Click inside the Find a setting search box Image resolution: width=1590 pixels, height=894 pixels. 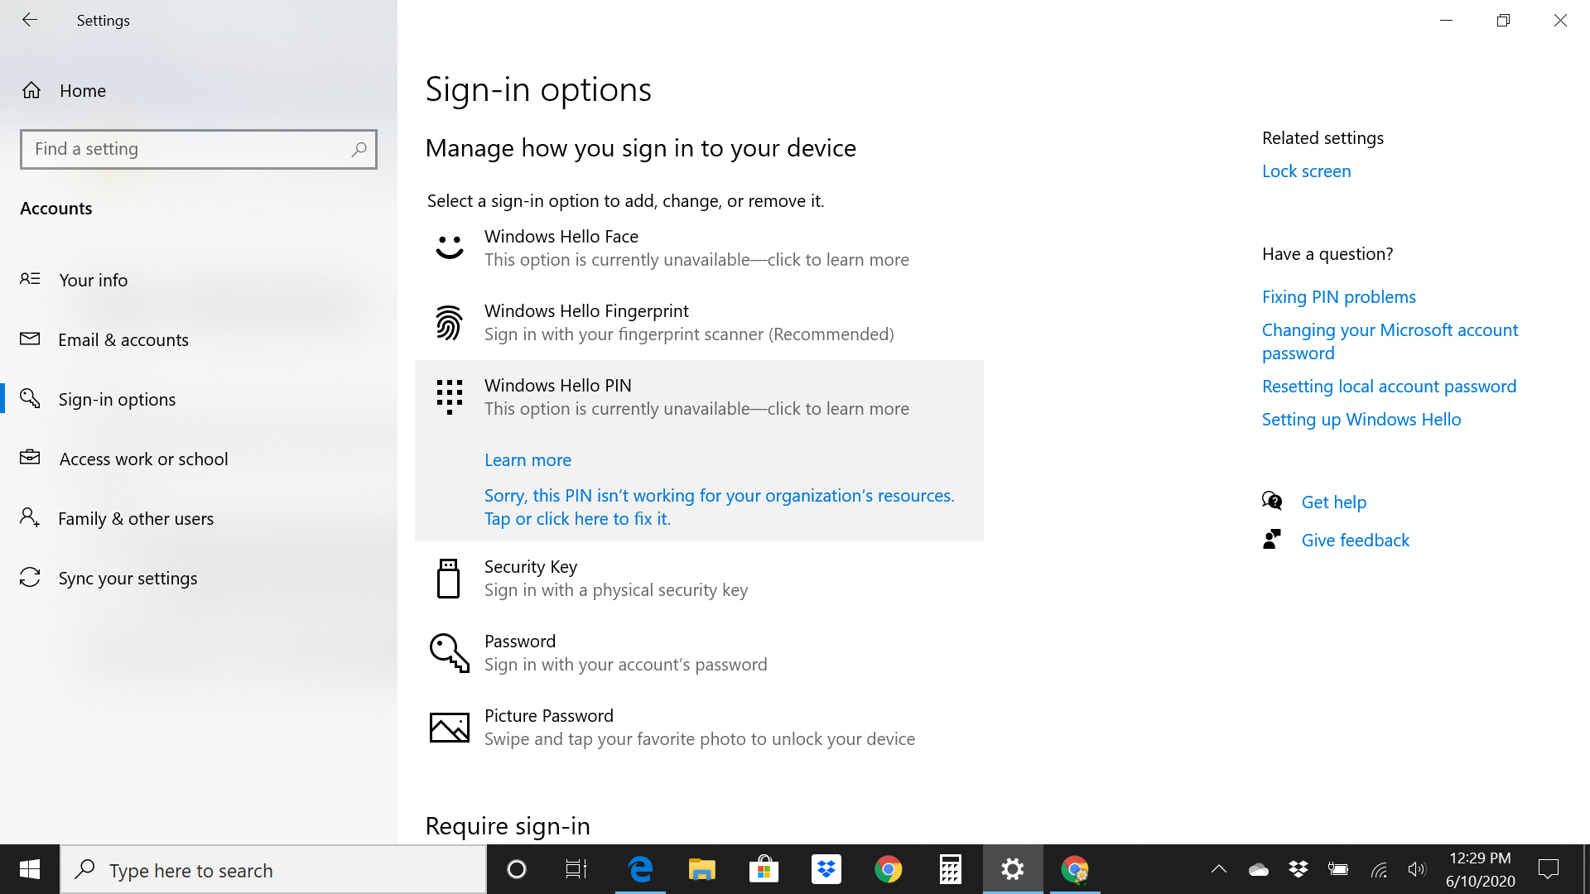(199, 149)
